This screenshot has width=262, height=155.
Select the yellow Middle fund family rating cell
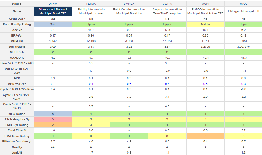[205, 24]
